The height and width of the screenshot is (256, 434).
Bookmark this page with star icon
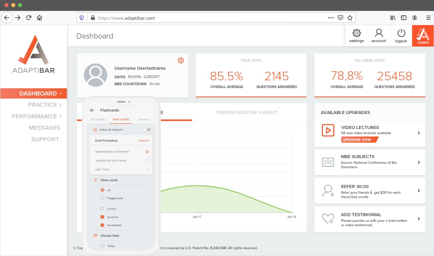[x=350, y=18]
